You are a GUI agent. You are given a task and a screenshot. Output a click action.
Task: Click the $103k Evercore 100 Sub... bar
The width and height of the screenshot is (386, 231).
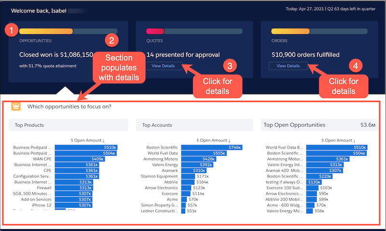pos(312,188)
